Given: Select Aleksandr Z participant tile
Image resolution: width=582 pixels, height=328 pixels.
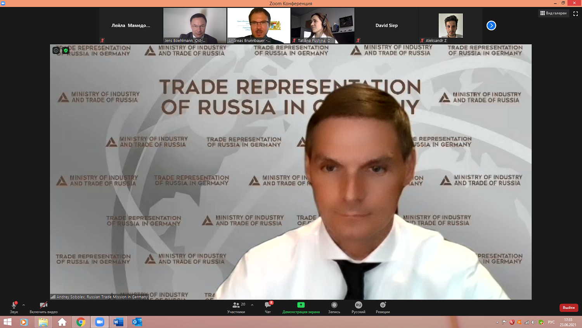Looking at the screenshot, I should tap(451, 26).
